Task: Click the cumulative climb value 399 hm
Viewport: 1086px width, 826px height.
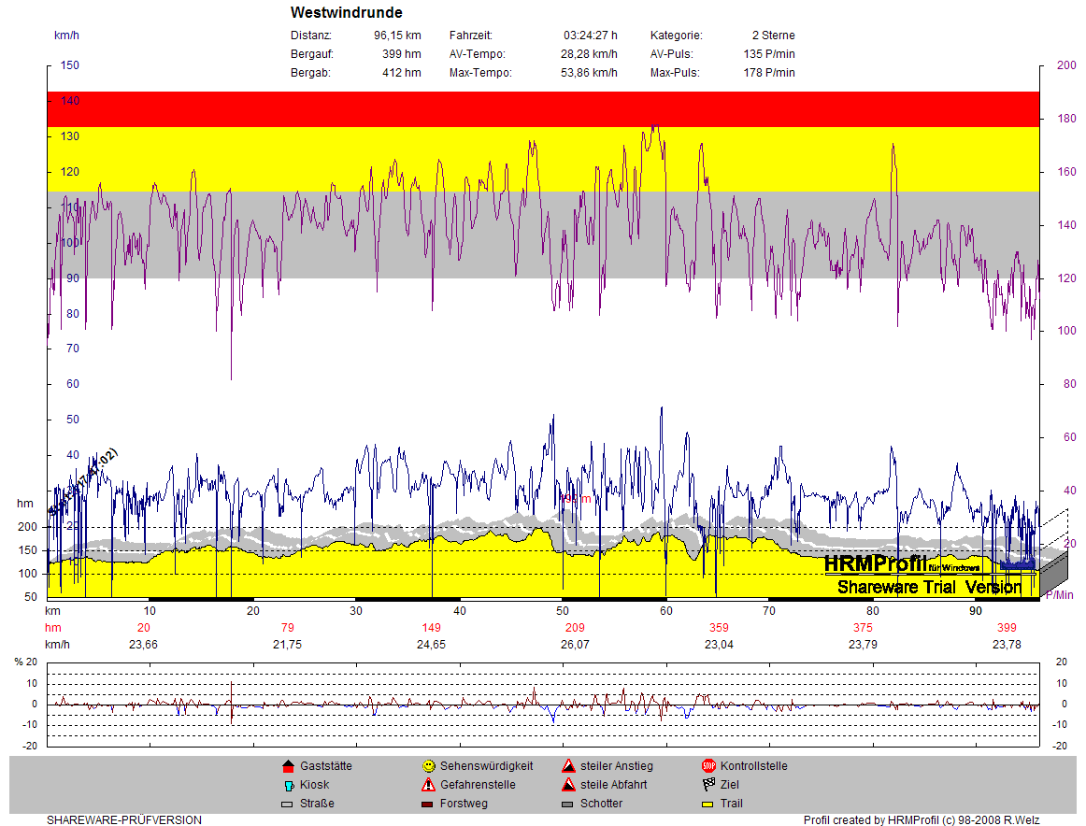Action: 1007,627
